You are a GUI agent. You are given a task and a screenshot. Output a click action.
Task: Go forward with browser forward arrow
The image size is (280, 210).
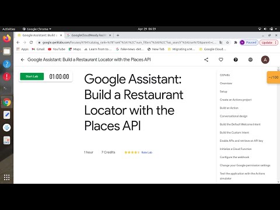click(24, 43)
